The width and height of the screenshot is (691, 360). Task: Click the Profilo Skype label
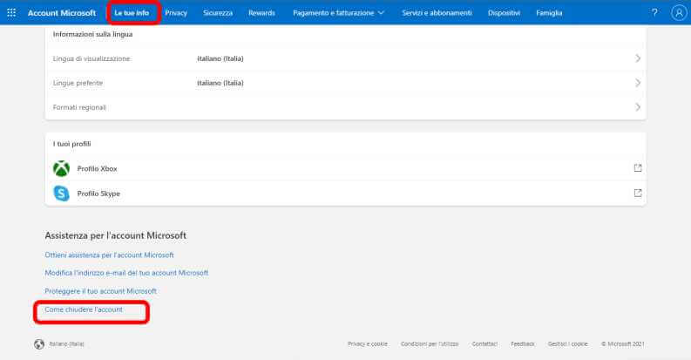pyautogui.click(x=98, y=194)
